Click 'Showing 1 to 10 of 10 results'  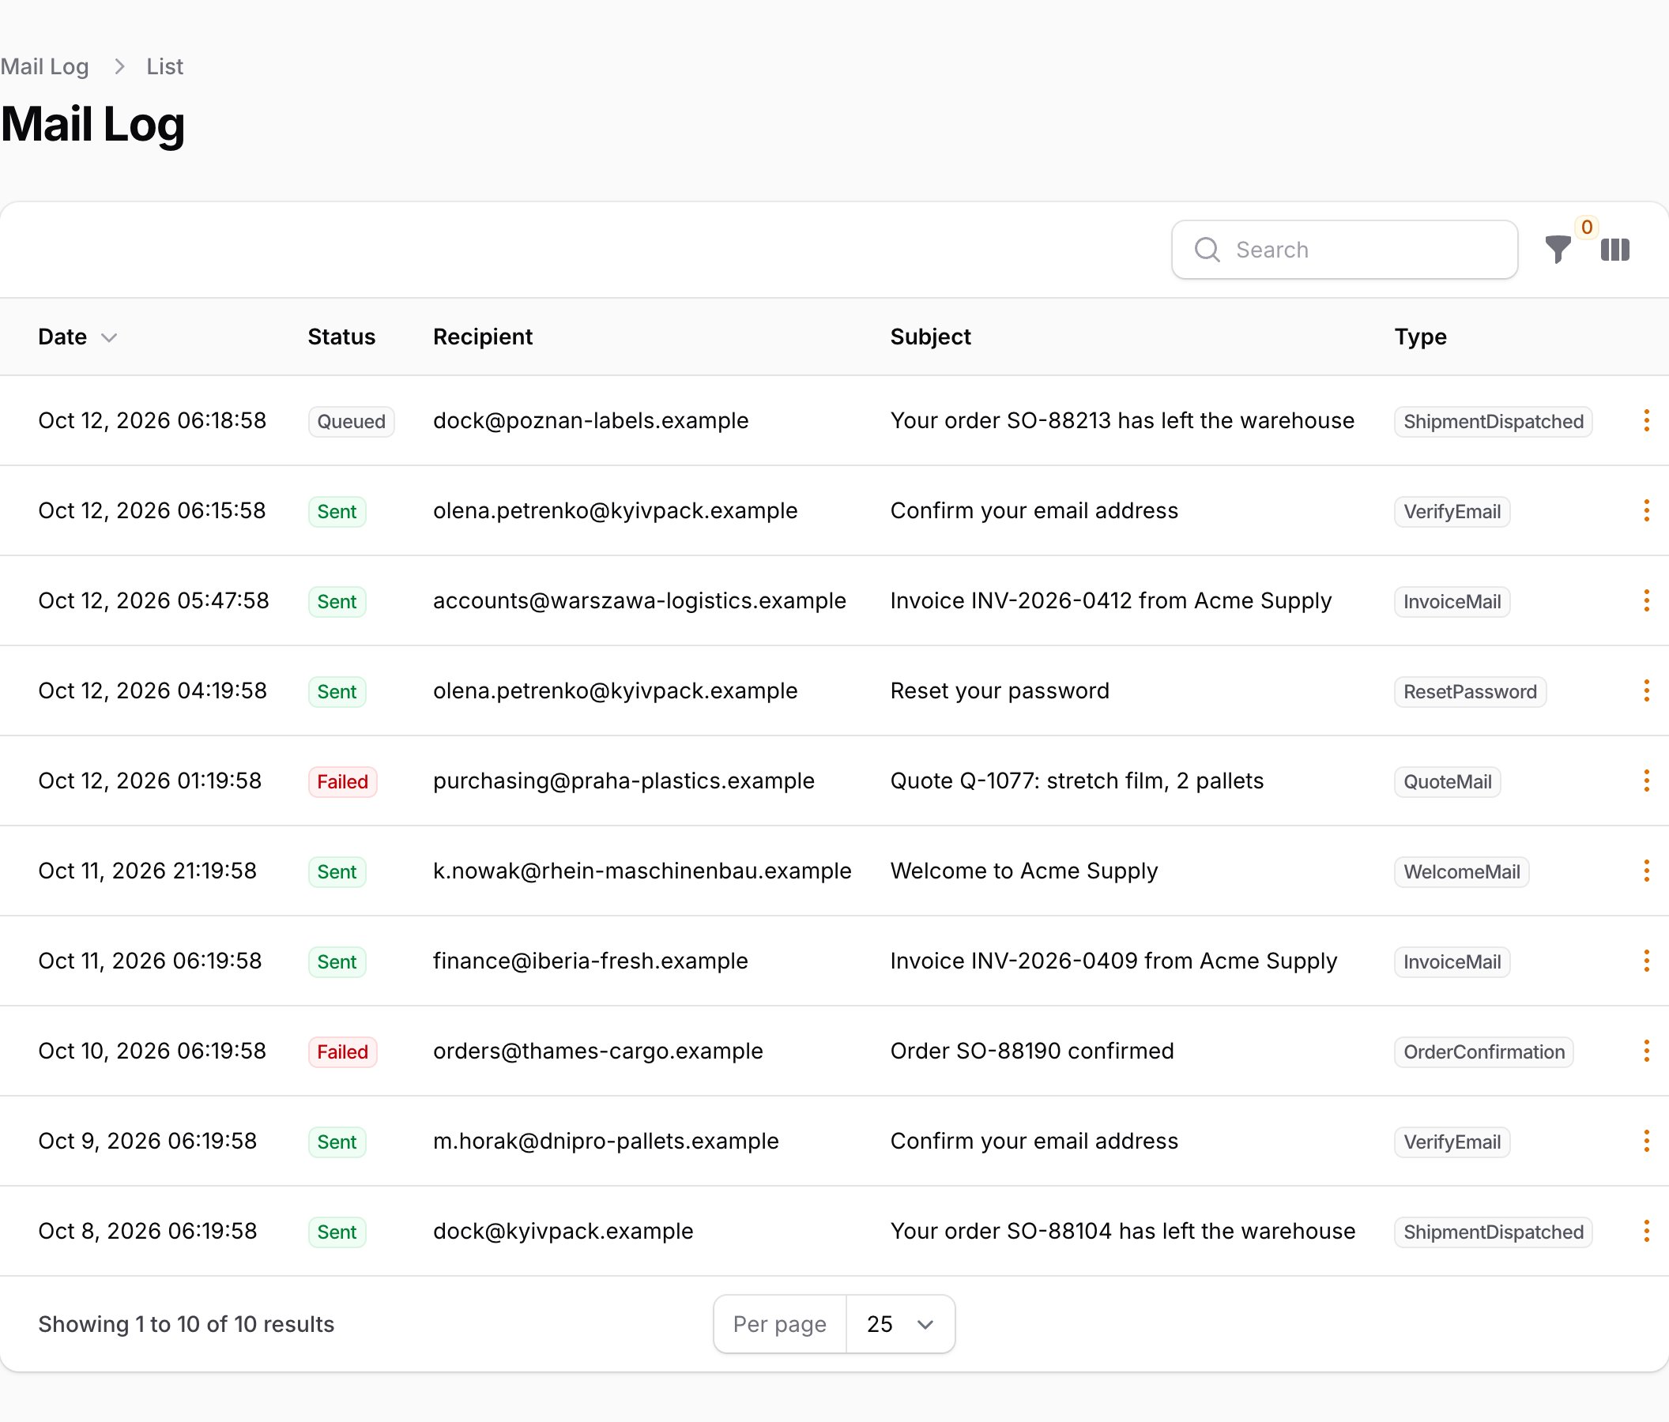point(186,1324)
